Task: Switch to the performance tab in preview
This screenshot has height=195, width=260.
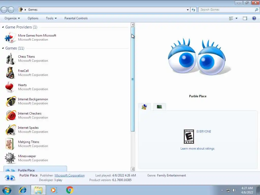Action: [x=159, y=107]
